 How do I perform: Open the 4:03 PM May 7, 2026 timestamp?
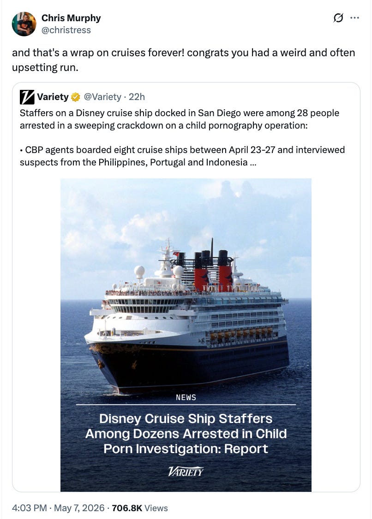coord(58,508)
